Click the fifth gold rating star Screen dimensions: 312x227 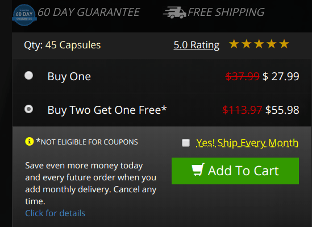(284, 44)
